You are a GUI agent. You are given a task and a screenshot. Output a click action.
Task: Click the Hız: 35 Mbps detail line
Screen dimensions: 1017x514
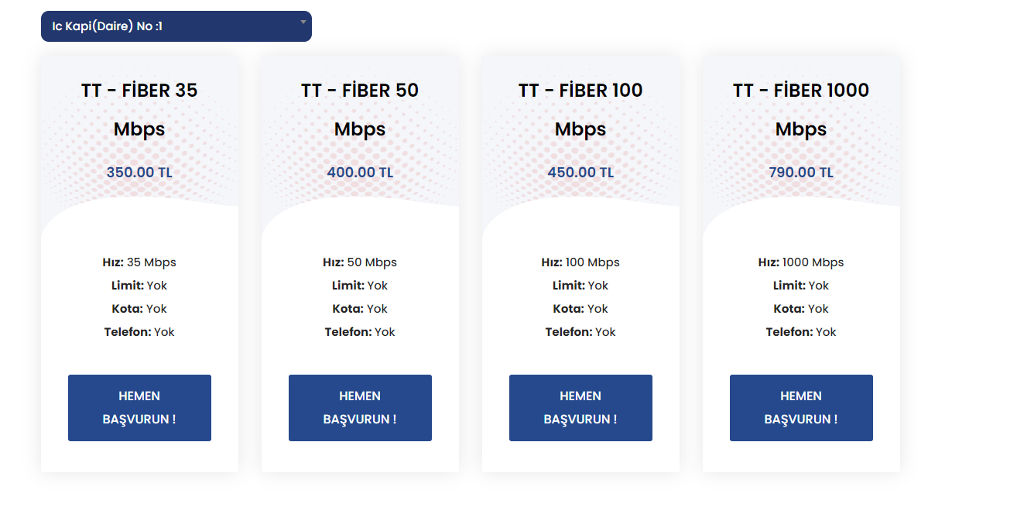(x=139, y=262)
